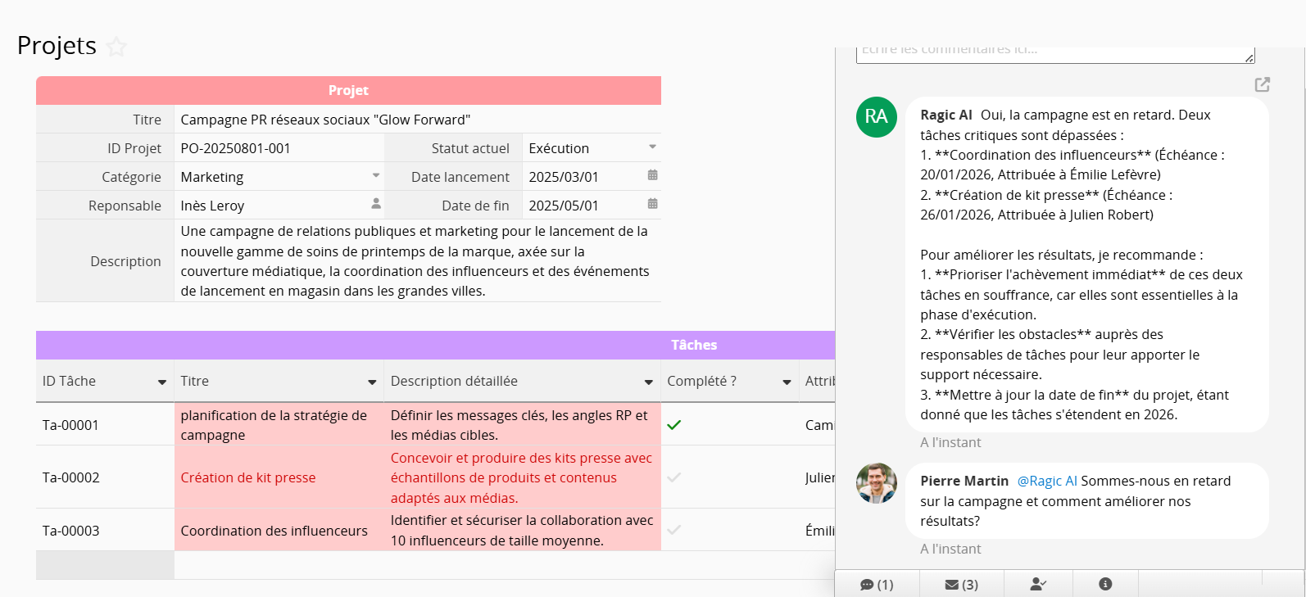Click the Ragic AI avatar
1306x597 pixels.
(877, 117)
